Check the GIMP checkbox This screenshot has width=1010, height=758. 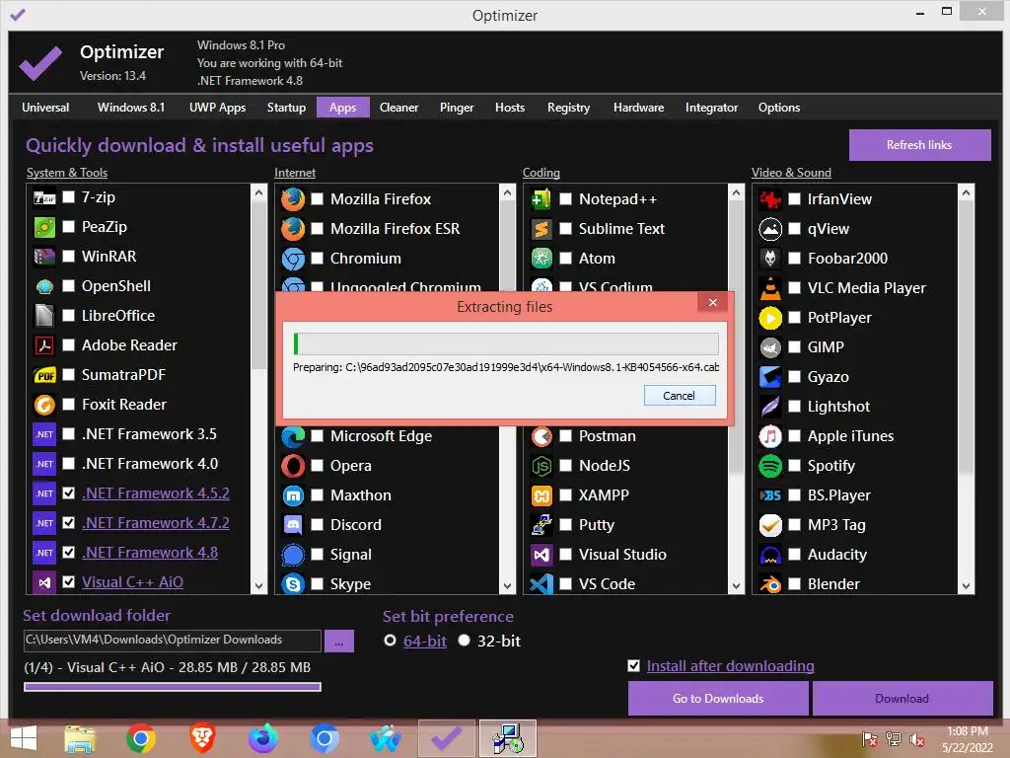[x=795, y=347]
